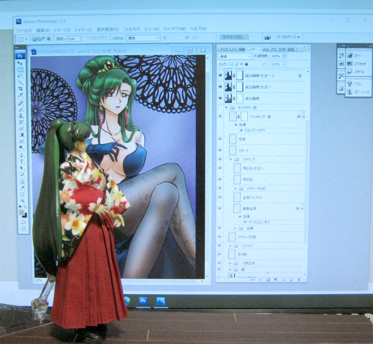Viewport: 373px width, 344px height.
Task: Open the ワークスペース dropdown
Action: pos(288,37)
